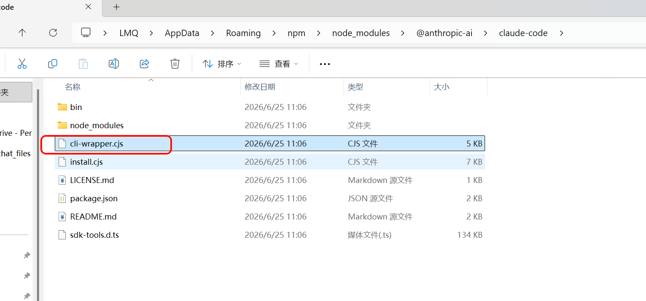Expand chevron after This PC icon
Image resolution: width=646 pixels, height=301 pixels.
[x=105, y=33]
